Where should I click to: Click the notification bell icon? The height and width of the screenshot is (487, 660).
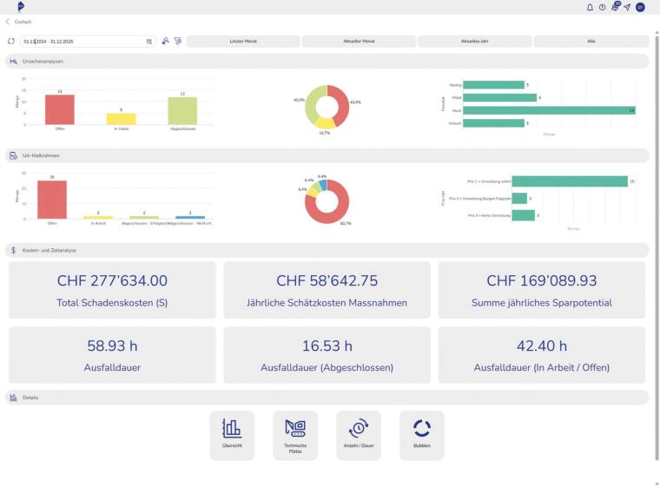click(590, 7)
